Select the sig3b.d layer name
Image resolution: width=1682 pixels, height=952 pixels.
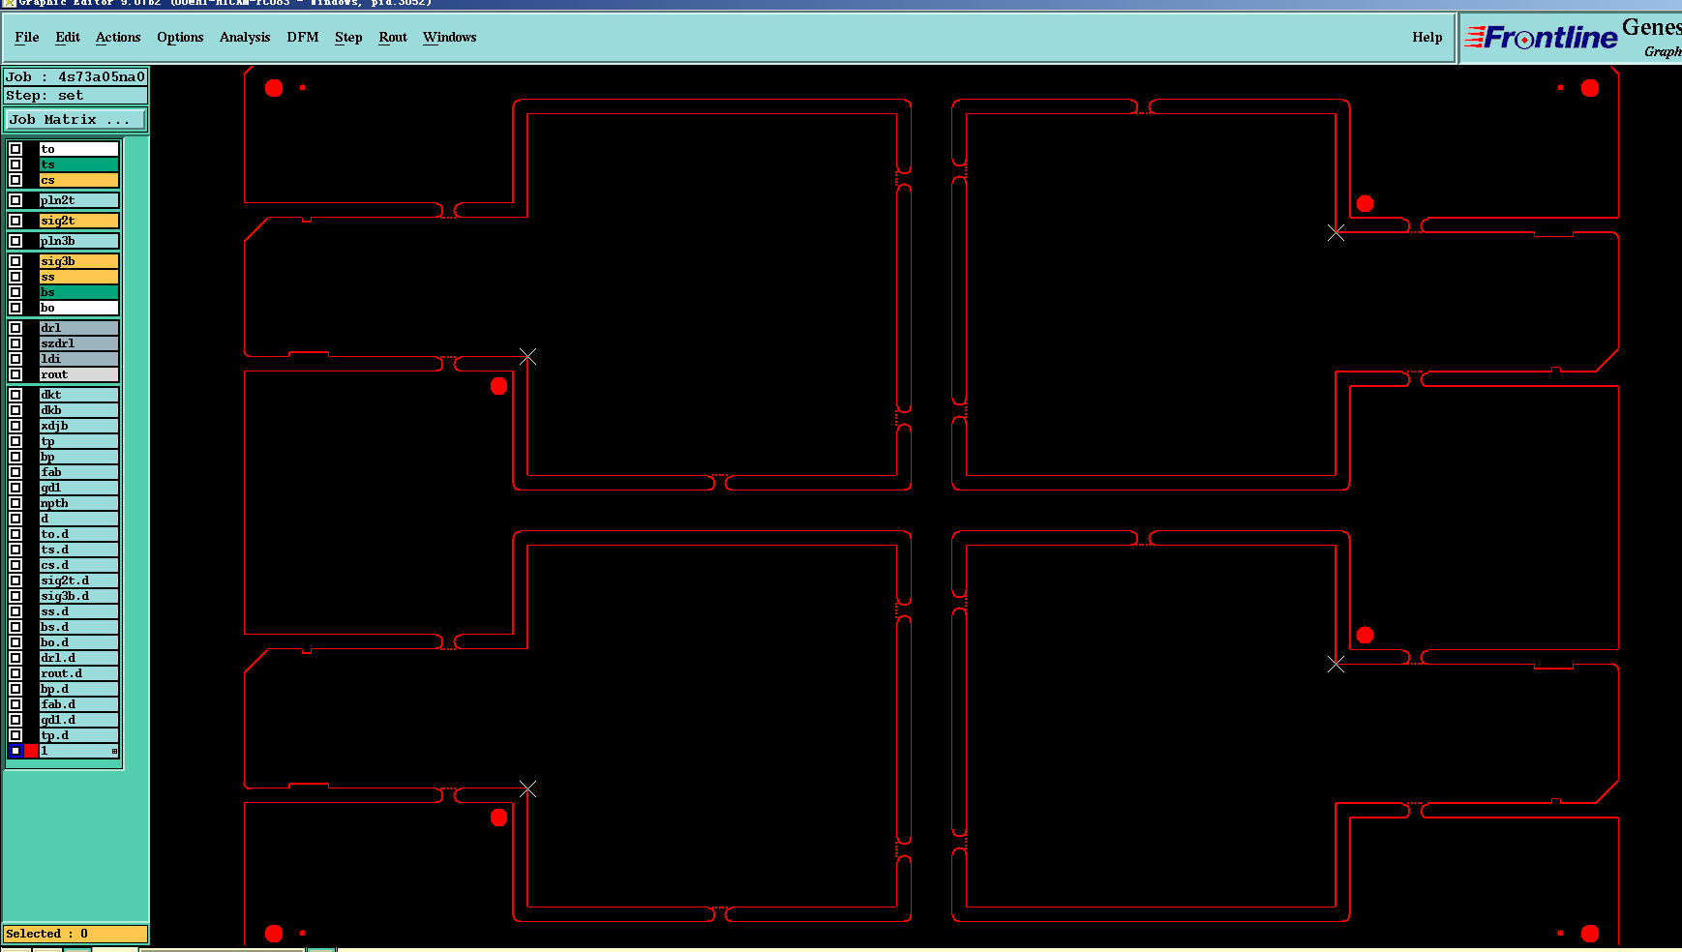(x=78, y=596)
